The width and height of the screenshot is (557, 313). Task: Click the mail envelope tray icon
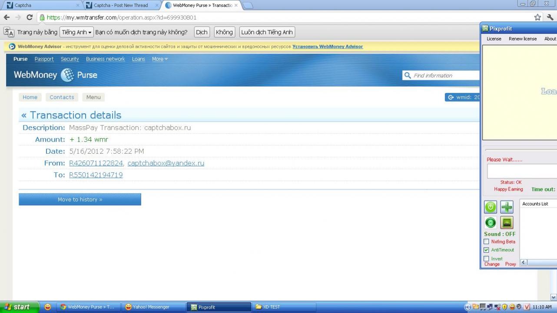pos(475,307)
